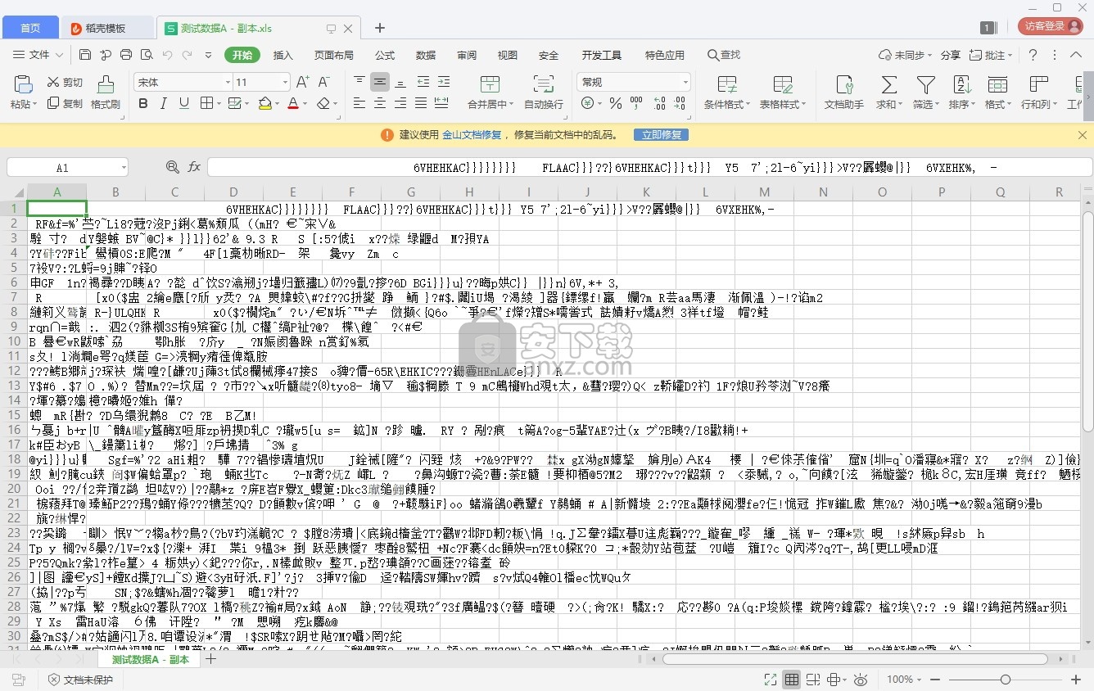Click 金山文档修复 link in notification bar
Viewport: 1094px width, 691px height.
click(x=471, y=134)
